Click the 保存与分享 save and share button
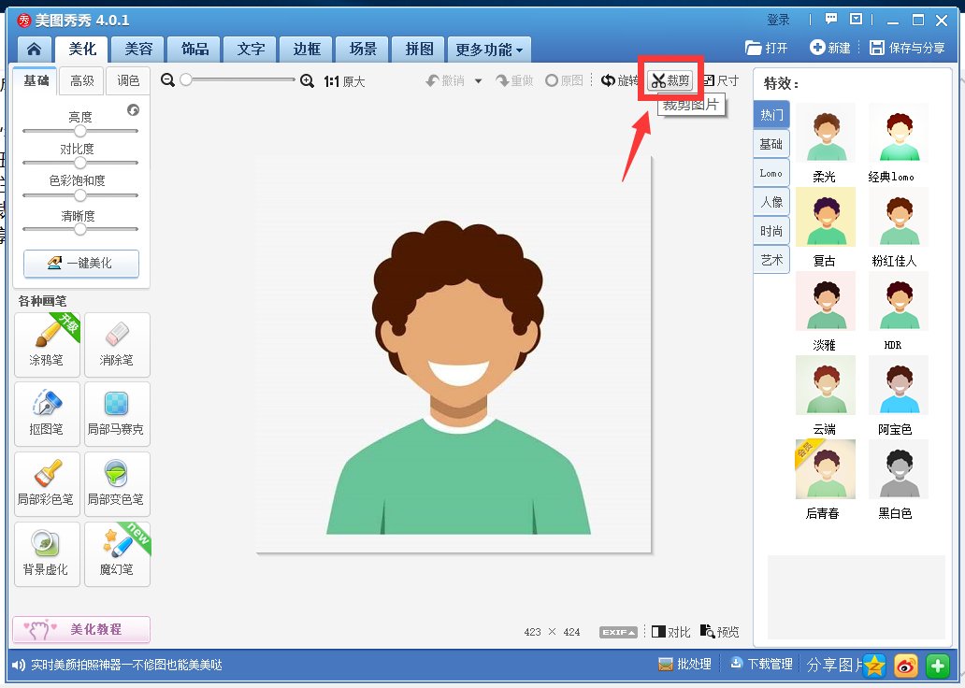The width and height of the screenshot is (965, 688). (907, 48)
